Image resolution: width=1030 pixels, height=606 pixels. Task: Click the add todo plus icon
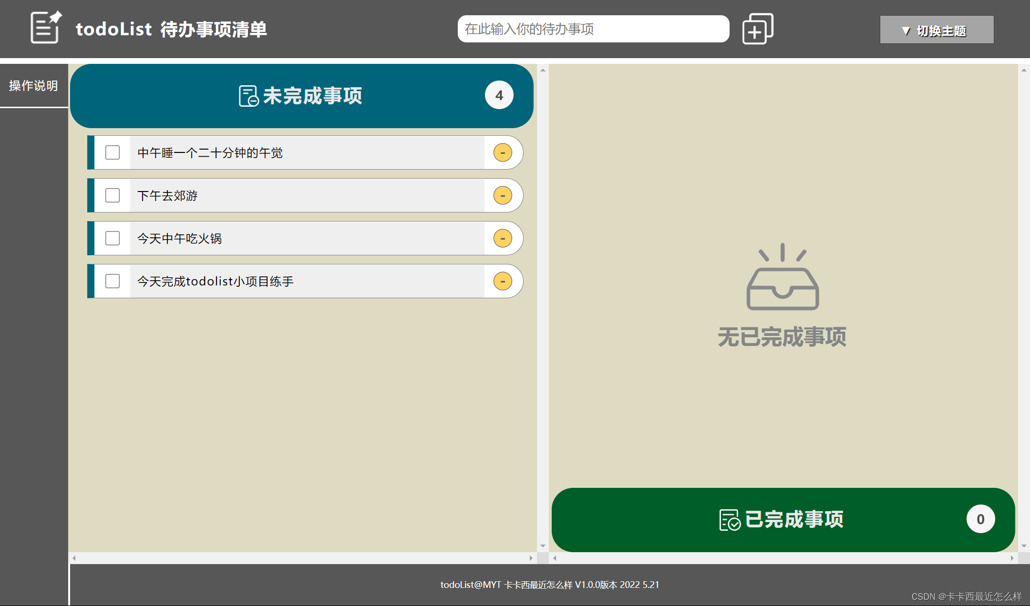click(x=757, y=29)
